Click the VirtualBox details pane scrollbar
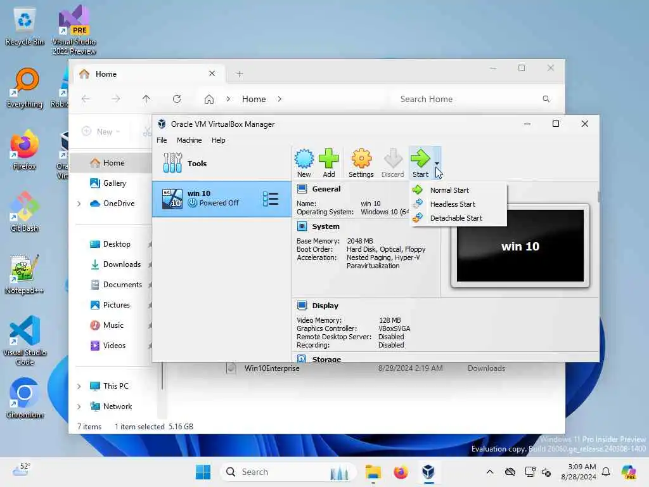Screen dimensions: 649x487 pyautogui.click(x=598, y=197)
